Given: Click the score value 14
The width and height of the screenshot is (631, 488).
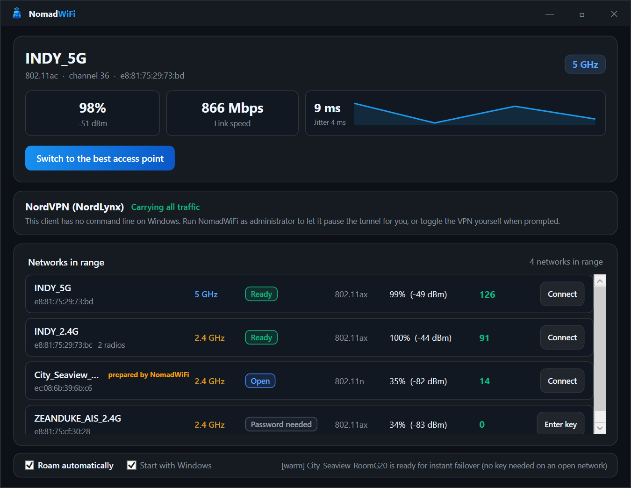Looking at the screenshot, I should click(x=485, y=381).
